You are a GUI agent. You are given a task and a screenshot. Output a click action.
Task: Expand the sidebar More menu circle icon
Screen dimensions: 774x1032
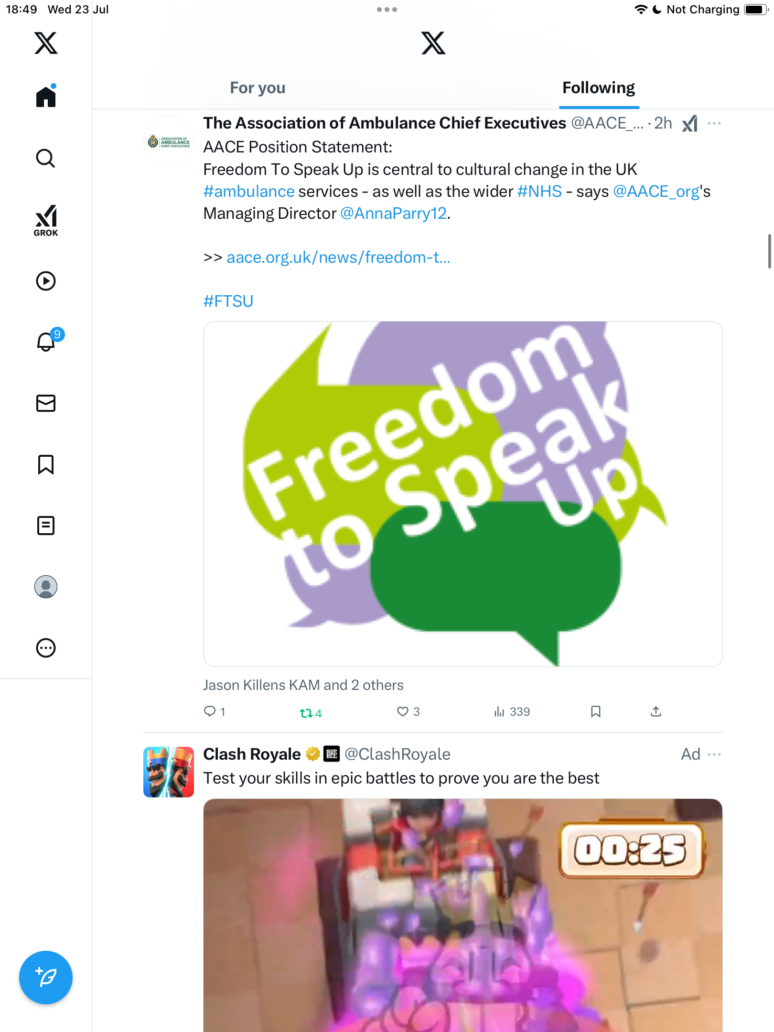pyautogui.click(x=46, y=648)
